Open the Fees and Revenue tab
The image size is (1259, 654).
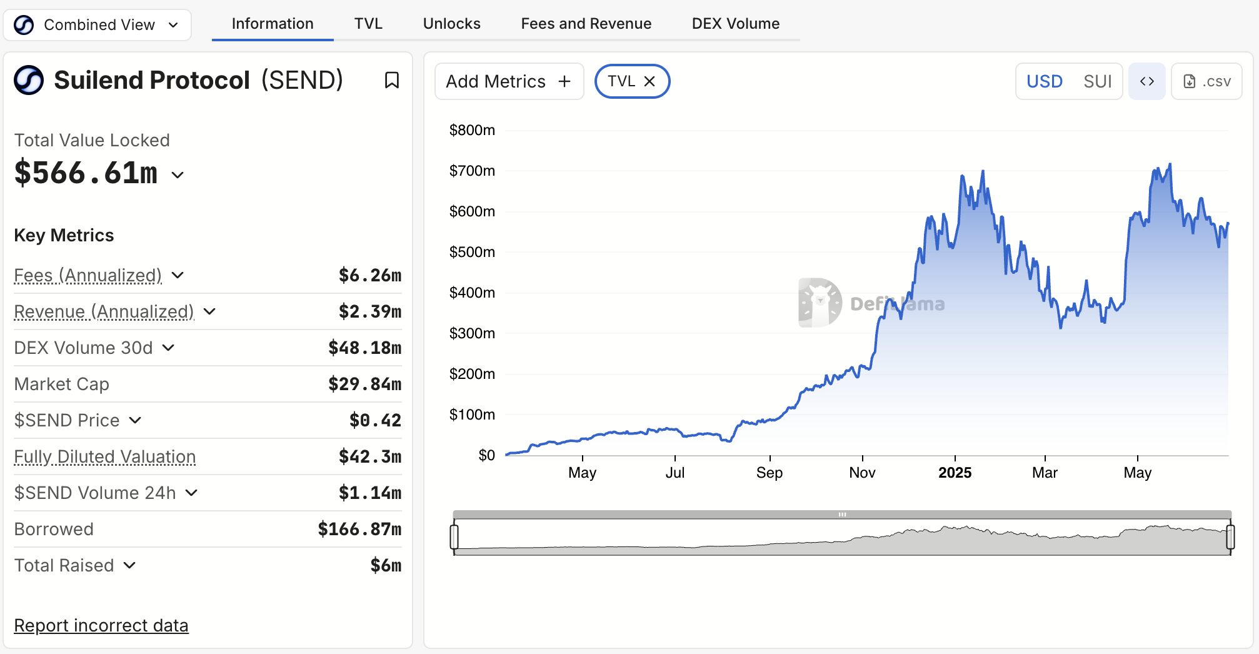(586, 24)
